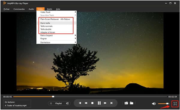Screen dimensions: 180x110
Task: Stop the video playback
Action: [x=92, y=103]
